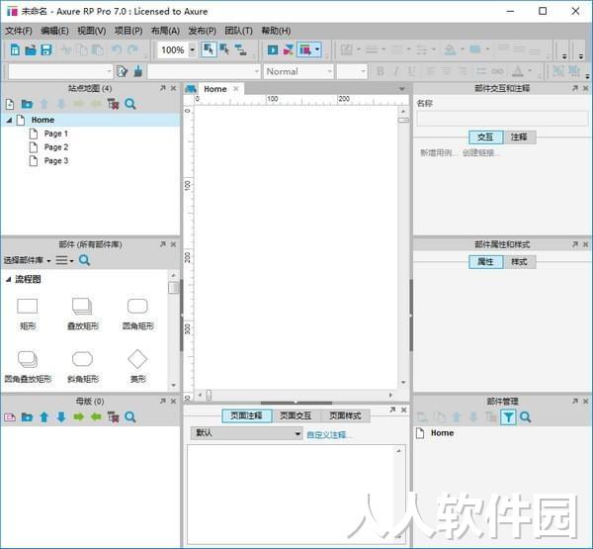The image size is (593, 549).
Task: Search widgets in the library panel
Action: click(x=84, y=260)
